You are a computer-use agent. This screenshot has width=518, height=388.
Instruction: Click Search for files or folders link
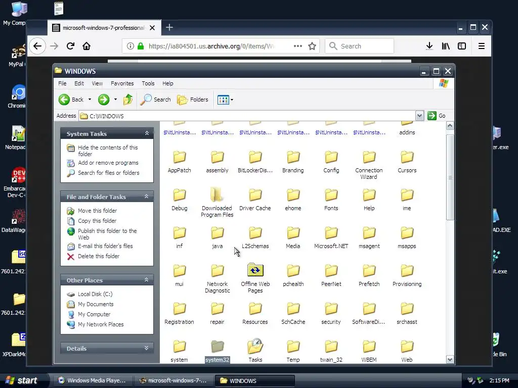click(x=108, y=173)
